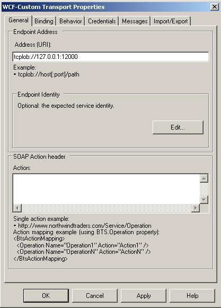Open the Binding tab
The image size is (221, 308).
[44, 21]
